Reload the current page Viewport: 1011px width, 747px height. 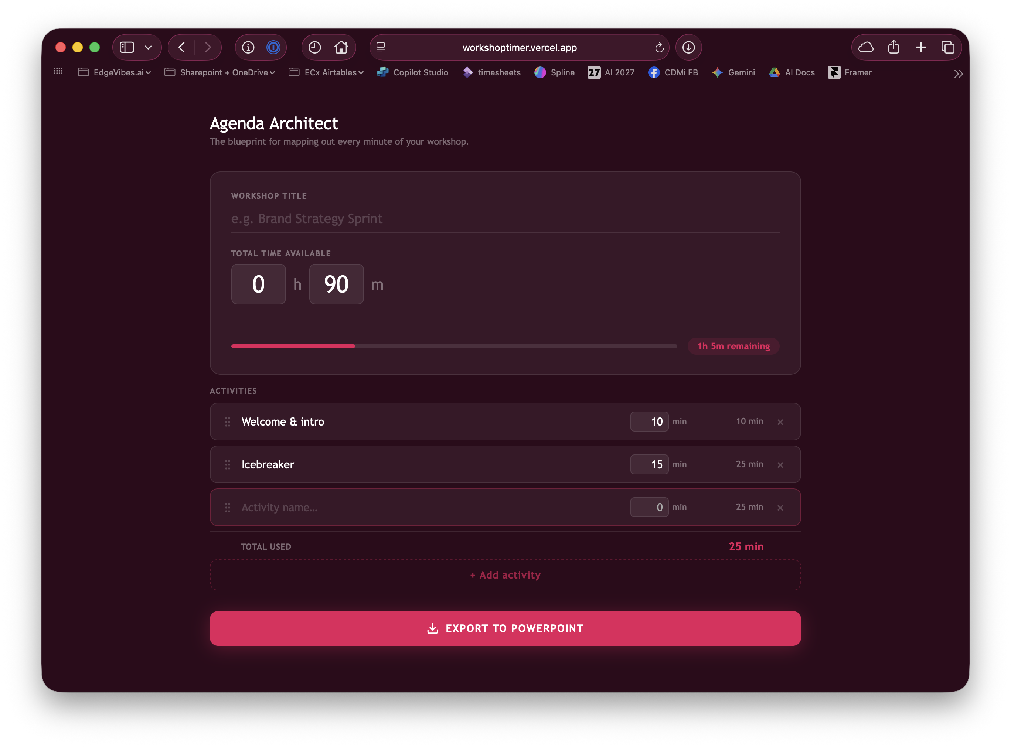pos(659,47)
